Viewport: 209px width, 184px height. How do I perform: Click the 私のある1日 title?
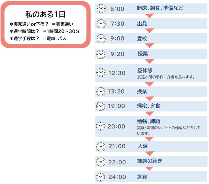pyautogui.click(x=45, y=14)
